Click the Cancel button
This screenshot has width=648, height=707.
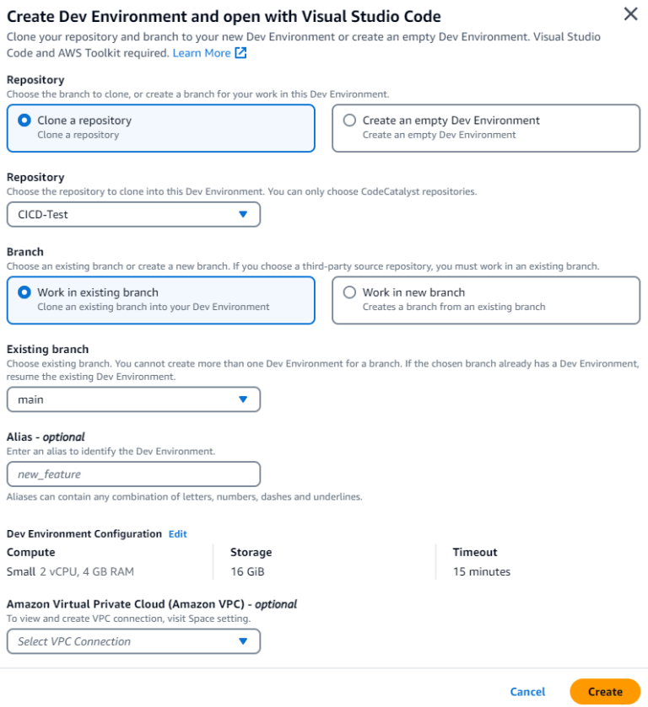click(x=527, y=691)
